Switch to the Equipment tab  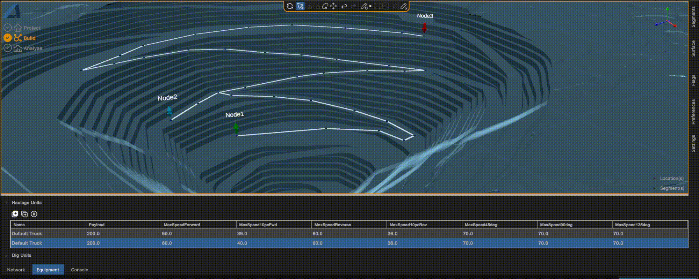(x=48, y=270)
